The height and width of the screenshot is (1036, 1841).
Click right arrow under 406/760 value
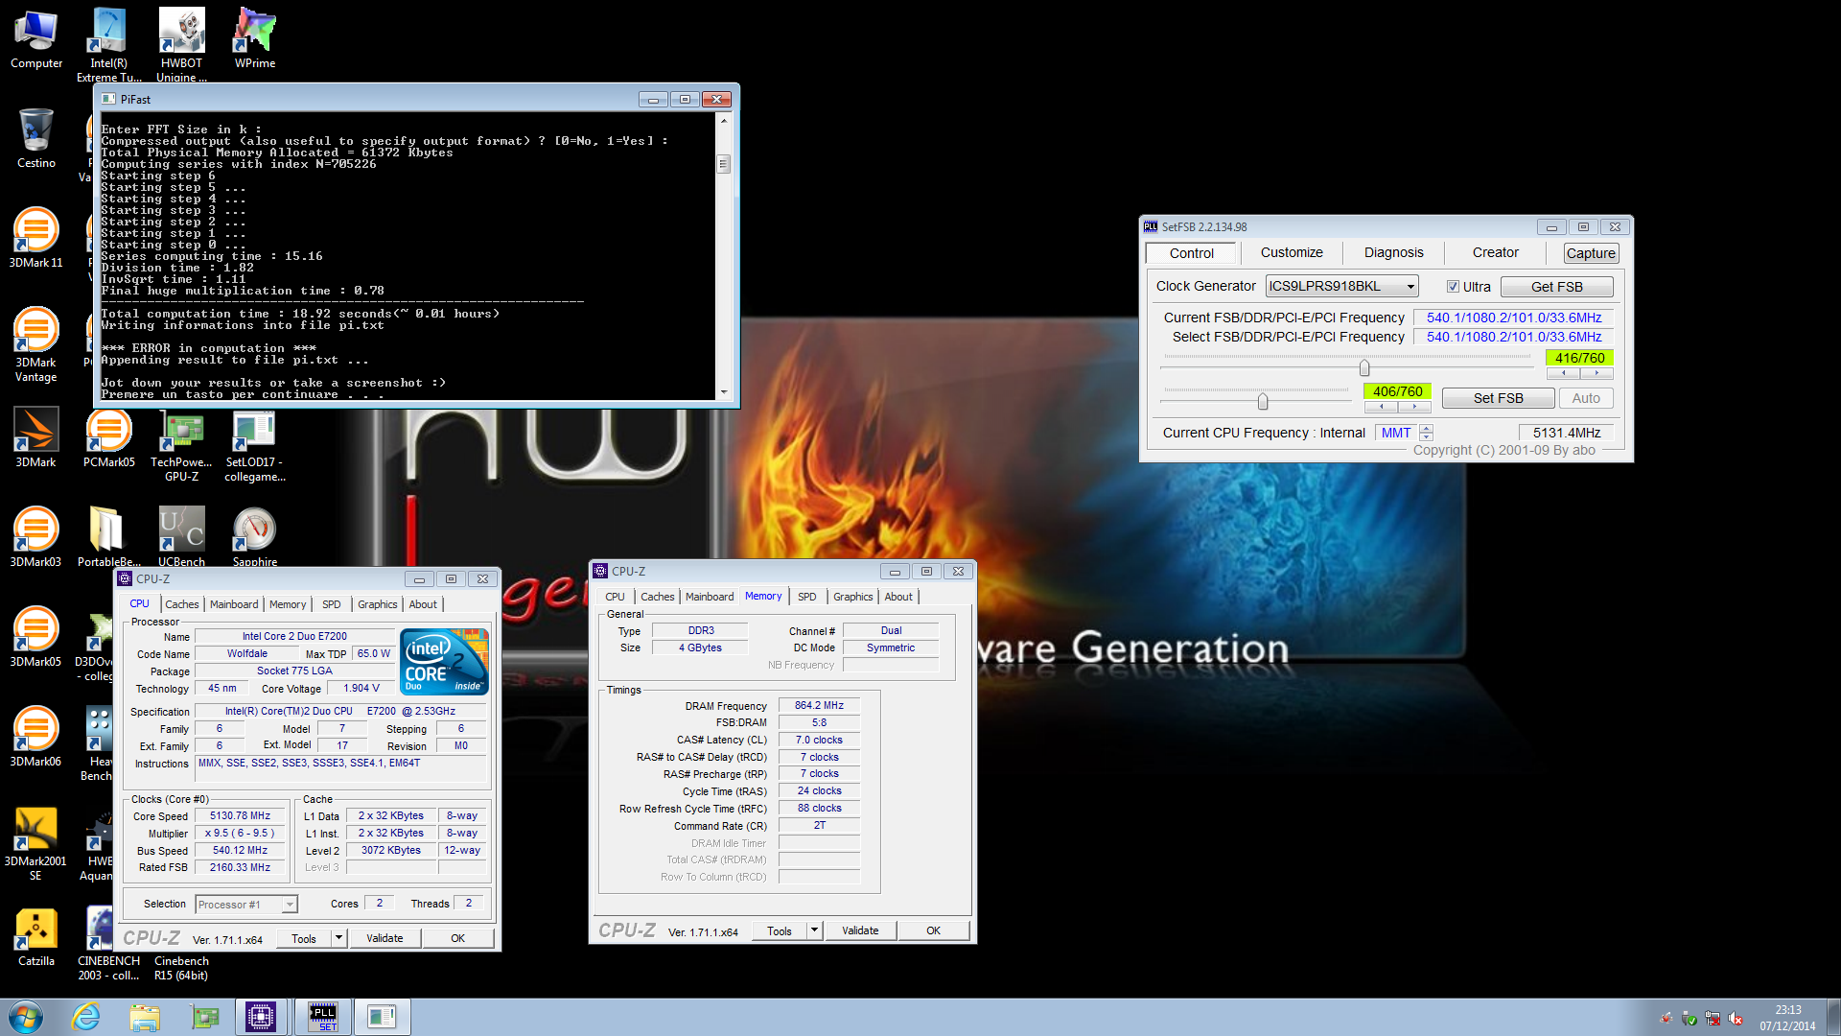coord(1414,407)
